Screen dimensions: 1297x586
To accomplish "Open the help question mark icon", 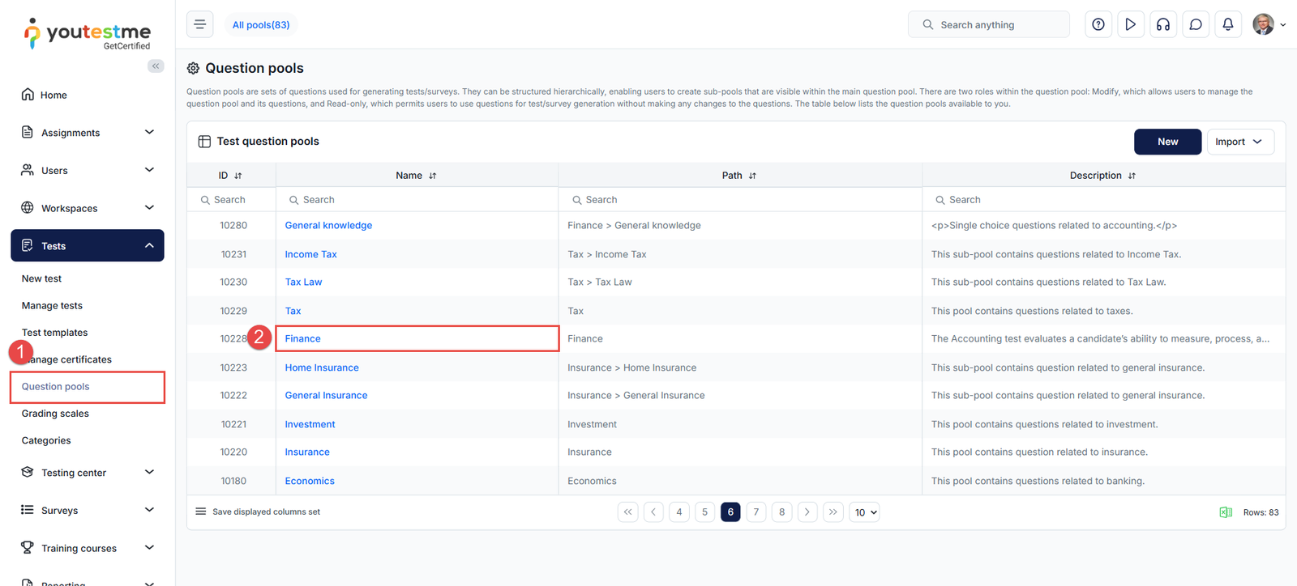I will tap(1098, 24).
